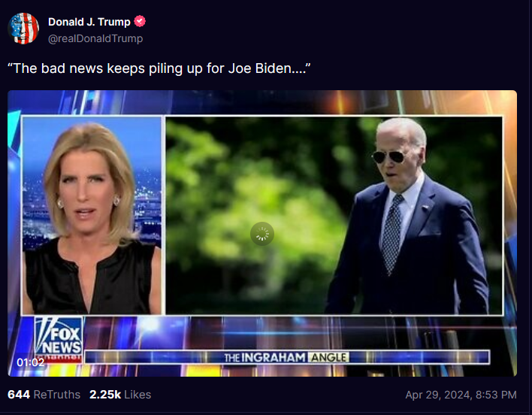Open the flag-painted profile avatar
The image size is (532, 415).
23,29
